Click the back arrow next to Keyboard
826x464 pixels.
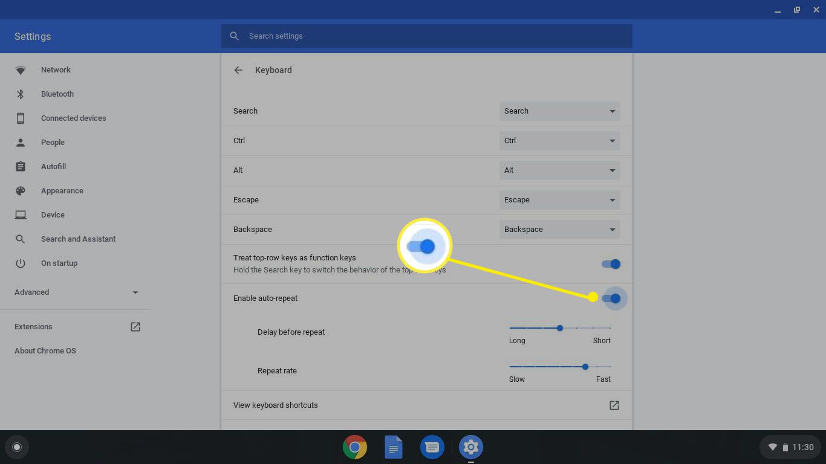(238, 70)
